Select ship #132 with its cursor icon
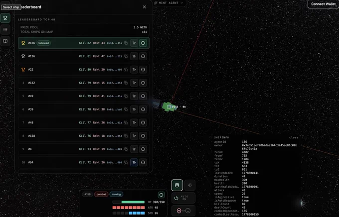The height and width of the screenshot is (217, 339). (134, 83)
